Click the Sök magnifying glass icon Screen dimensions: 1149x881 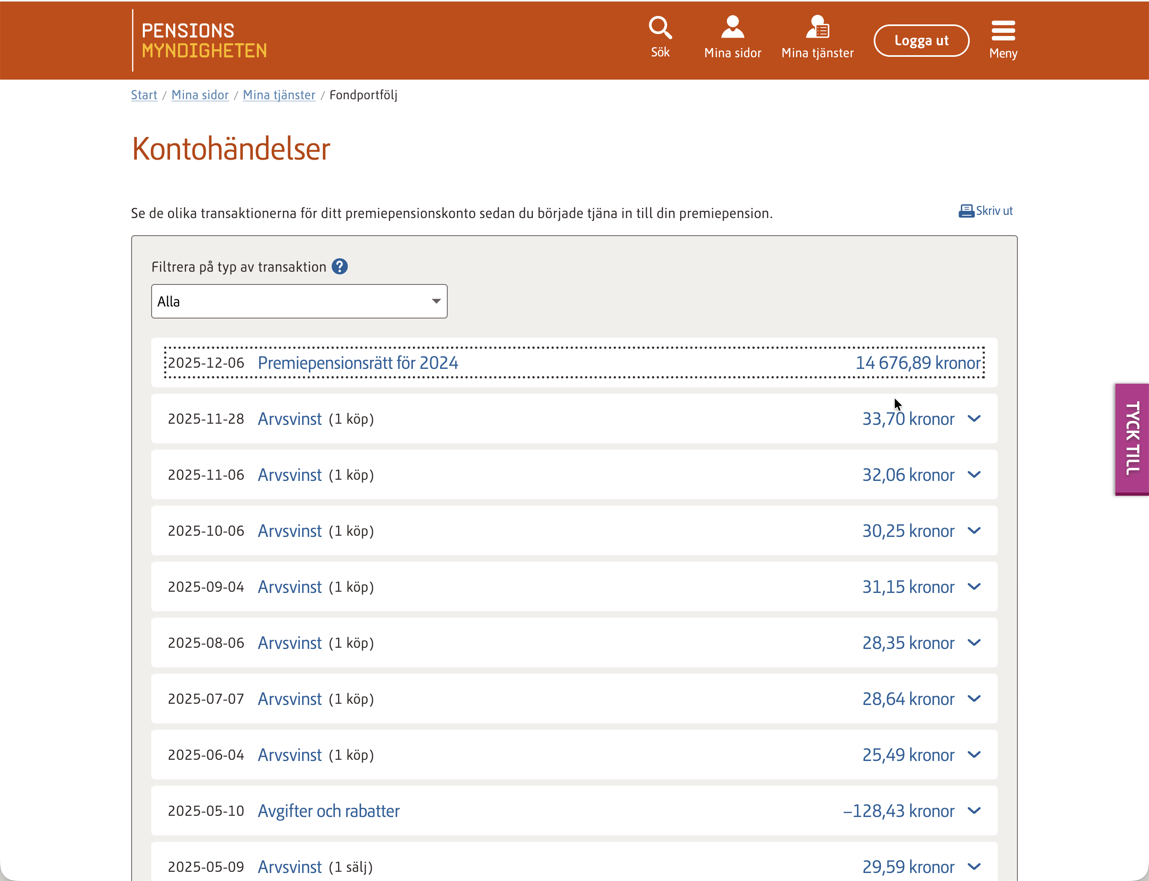[660, 28]
